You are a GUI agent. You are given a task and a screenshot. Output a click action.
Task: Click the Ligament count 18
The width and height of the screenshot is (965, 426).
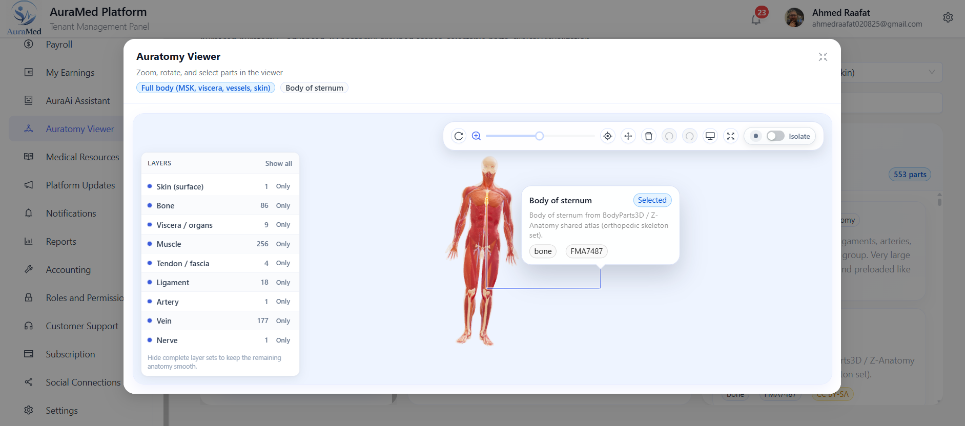point(264,282)
